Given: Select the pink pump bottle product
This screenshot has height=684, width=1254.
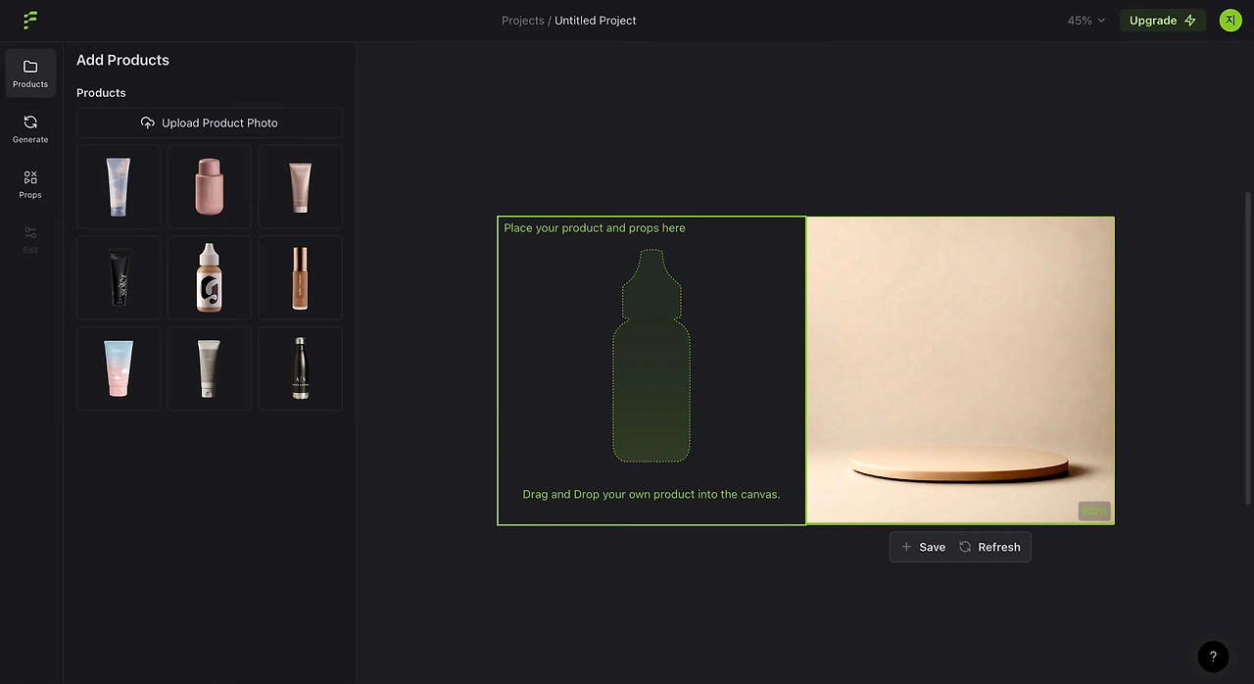Looking at the screenshot, I should 209,187.
